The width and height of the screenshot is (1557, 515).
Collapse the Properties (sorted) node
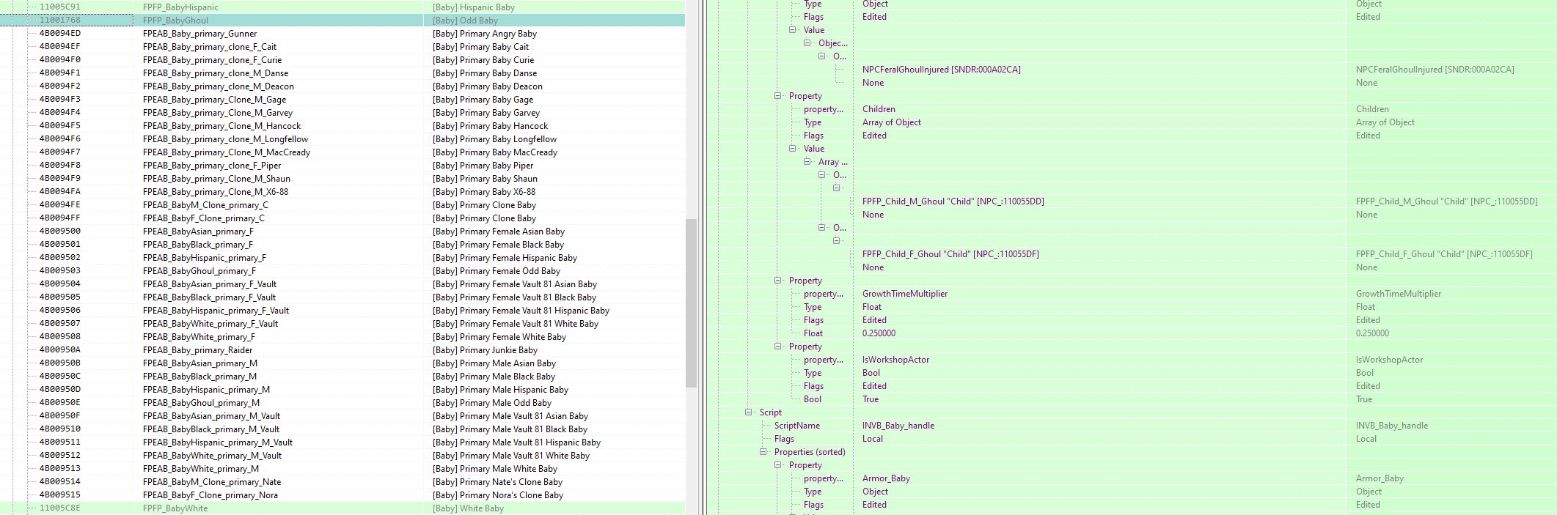pos(763,452)
